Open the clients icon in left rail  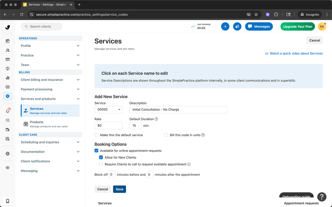(x=8, y=50)
